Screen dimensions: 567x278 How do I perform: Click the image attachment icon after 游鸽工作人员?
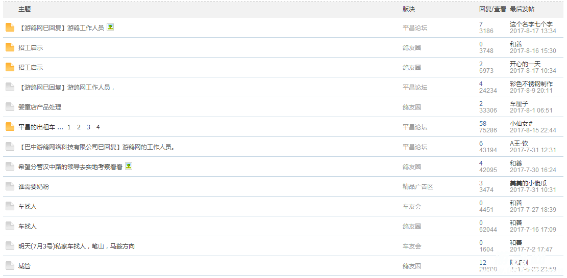pyautogui.click(x=110, y=27)
